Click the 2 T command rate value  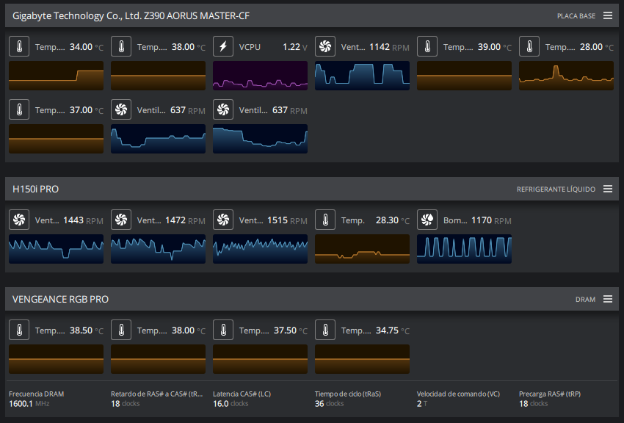[422, 403]
